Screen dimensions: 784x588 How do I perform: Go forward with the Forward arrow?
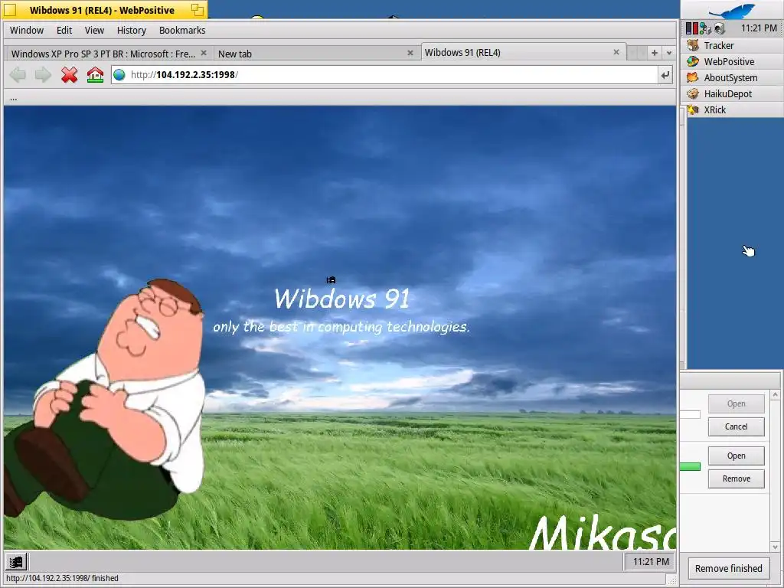pyautogui.click(x=43, y=75)
